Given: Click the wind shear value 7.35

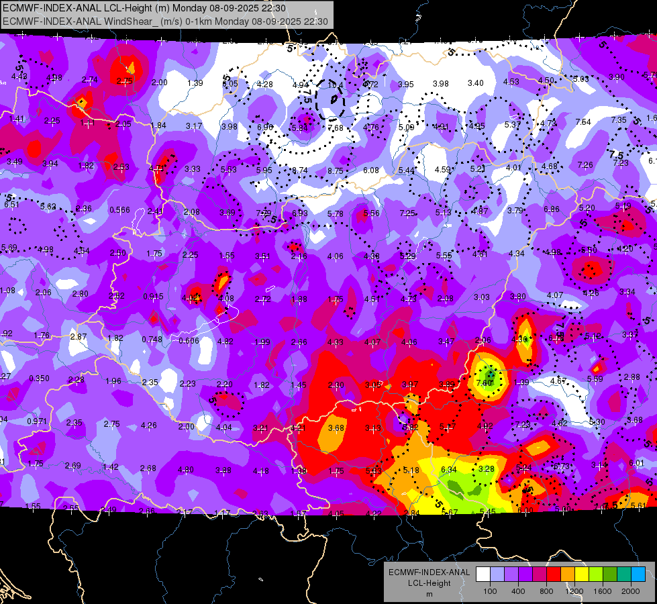Looking at the screenshot, I should (619, 120).
